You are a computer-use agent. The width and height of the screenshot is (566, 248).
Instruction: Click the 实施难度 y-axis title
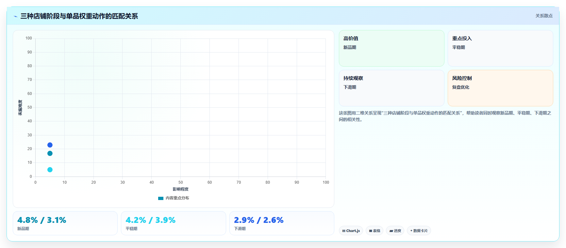coord(20,108)
